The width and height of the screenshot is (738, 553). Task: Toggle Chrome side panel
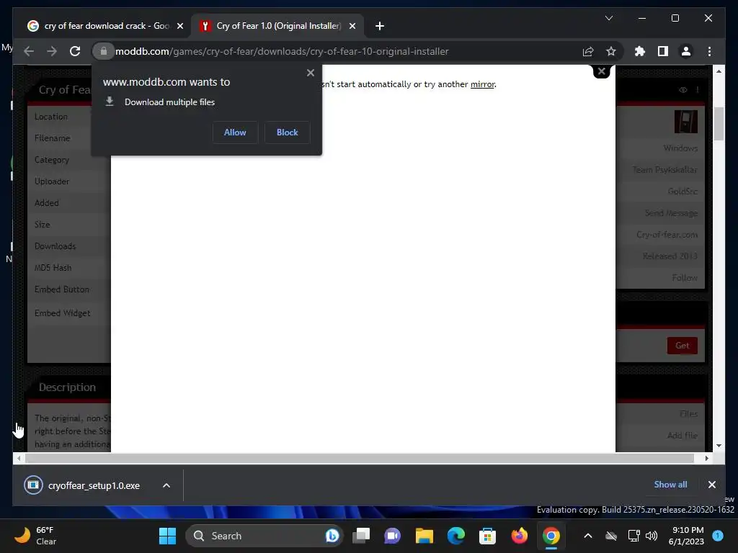click(x=663, y=51)
